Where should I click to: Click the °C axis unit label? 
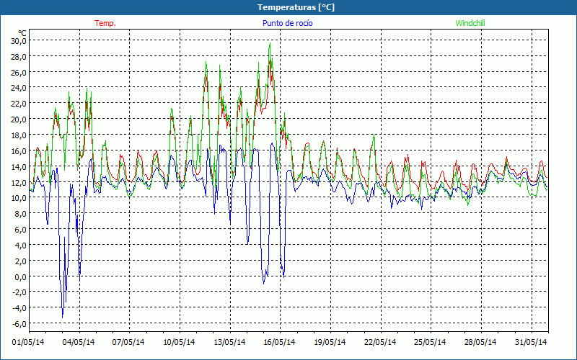[22, 32]
